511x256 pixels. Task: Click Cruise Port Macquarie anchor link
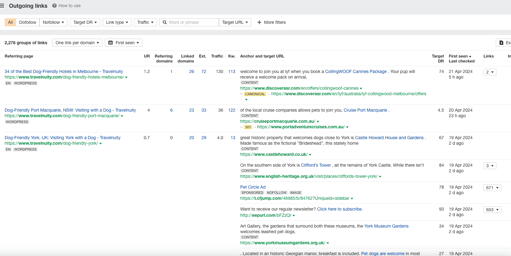point(365,110)
